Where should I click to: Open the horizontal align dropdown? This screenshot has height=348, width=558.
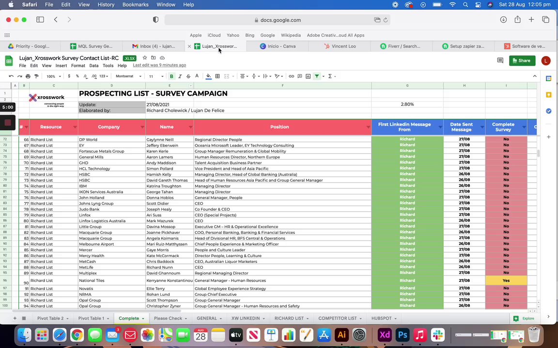click(x=244, y=76)
